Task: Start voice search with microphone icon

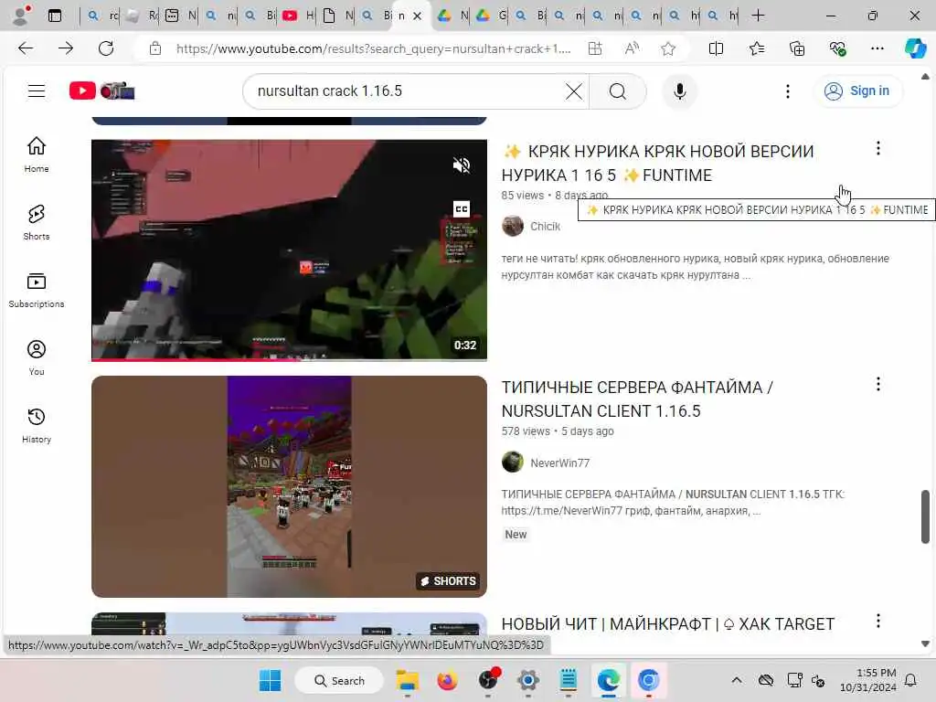Action: (x=679, y=91)
